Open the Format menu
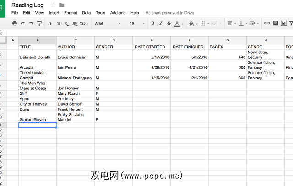The width and height of the screenshot is (293, 186). point(71,13)
